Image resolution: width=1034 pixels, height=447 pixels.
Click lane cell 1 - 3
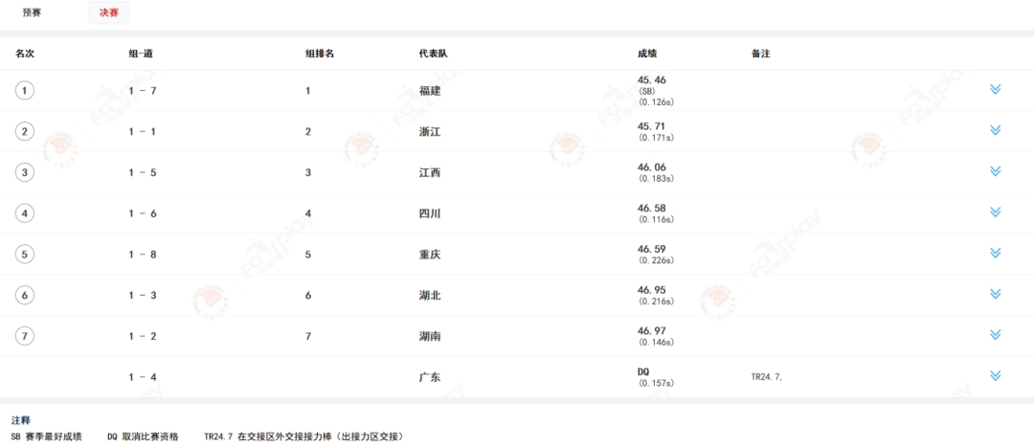pos(143,296)
